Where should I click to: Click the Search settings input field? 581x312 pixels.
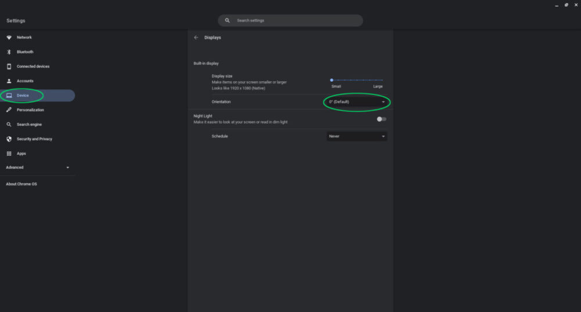pyautogui.click(x=290, y=20)
